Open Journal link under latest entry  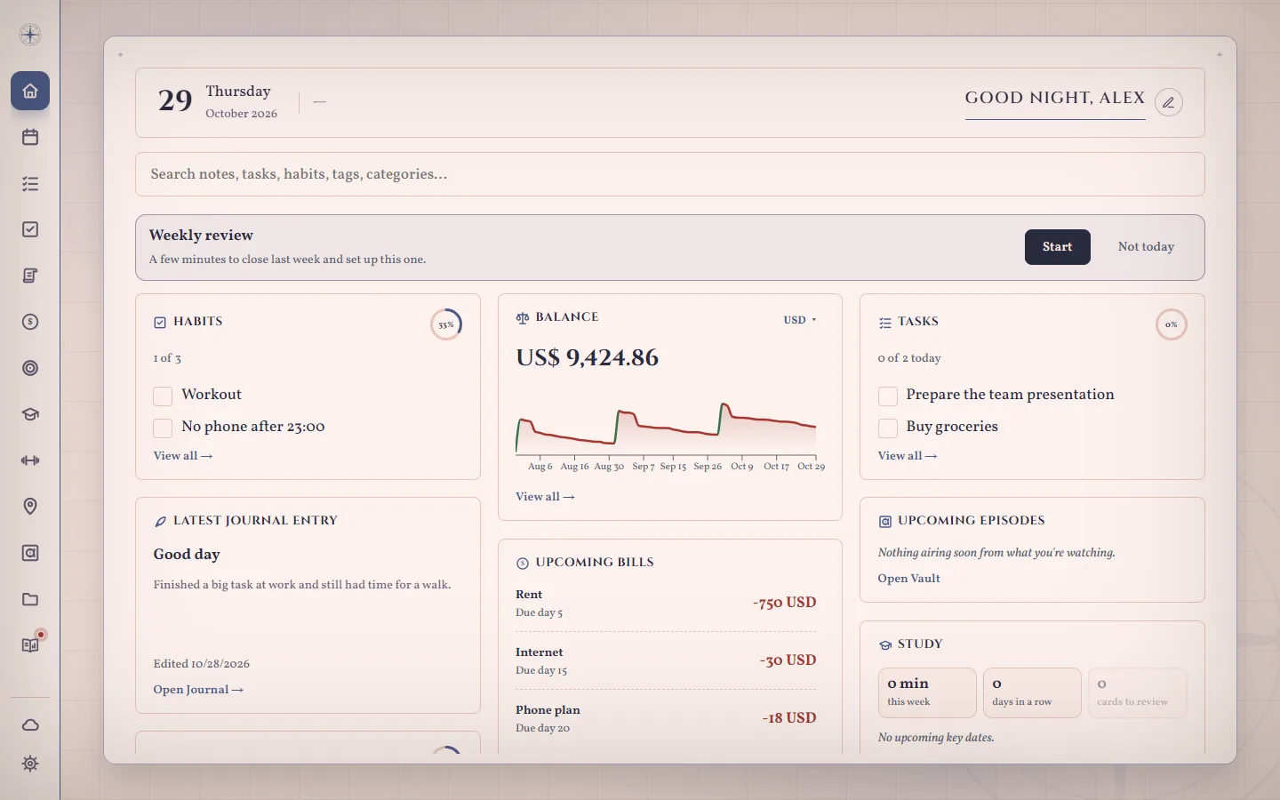click(x=198, y=690)
